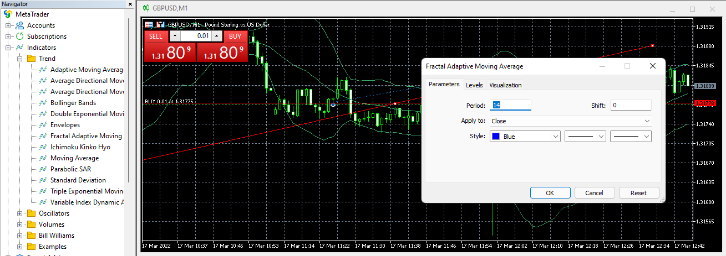Close the Navigator panel with its X
The height and width of the screenshot is (256, 726).
130,4
